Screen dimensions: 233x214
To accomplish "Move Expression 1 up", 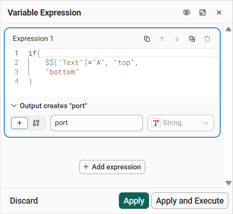I will 162,39.
